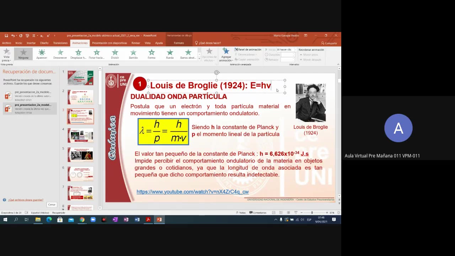Open Presentación con diapositivas tab
Image resolution: width=455 pixels, height=256 pixels.
tap(109, 43)
